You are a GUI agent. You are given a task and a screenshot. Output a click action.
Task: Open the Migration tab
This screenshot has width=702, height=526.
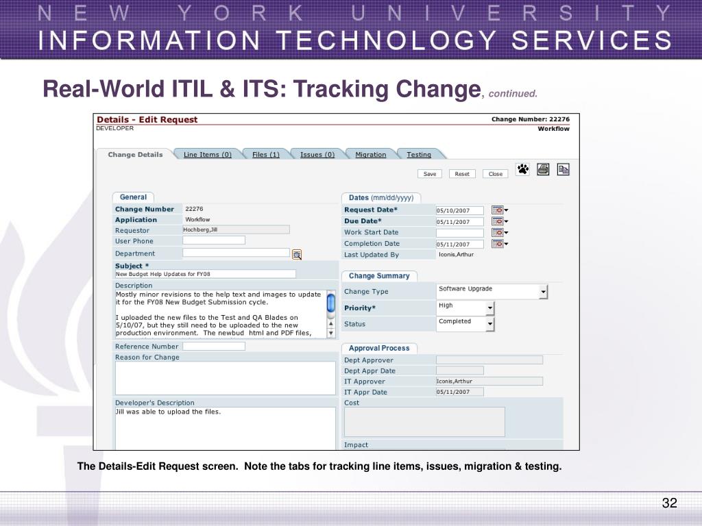tap(370, 155)
